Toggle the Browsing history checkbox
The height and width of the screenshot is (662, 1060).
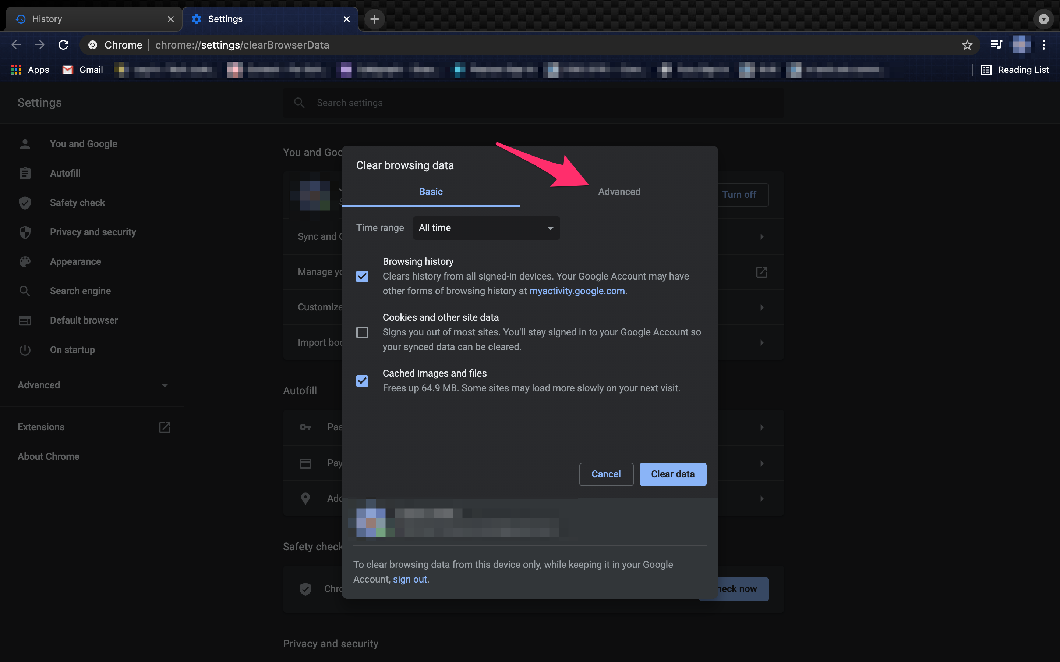coord(363,276)
